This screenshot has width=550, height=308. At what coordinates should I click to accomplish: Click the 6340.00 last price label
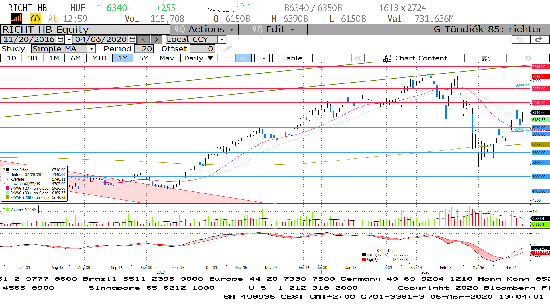pyautogui.click(x=540, y=113)
